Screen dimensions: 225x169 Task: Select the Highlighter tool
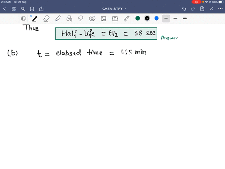pyautogui.click(x=58, y=19)
